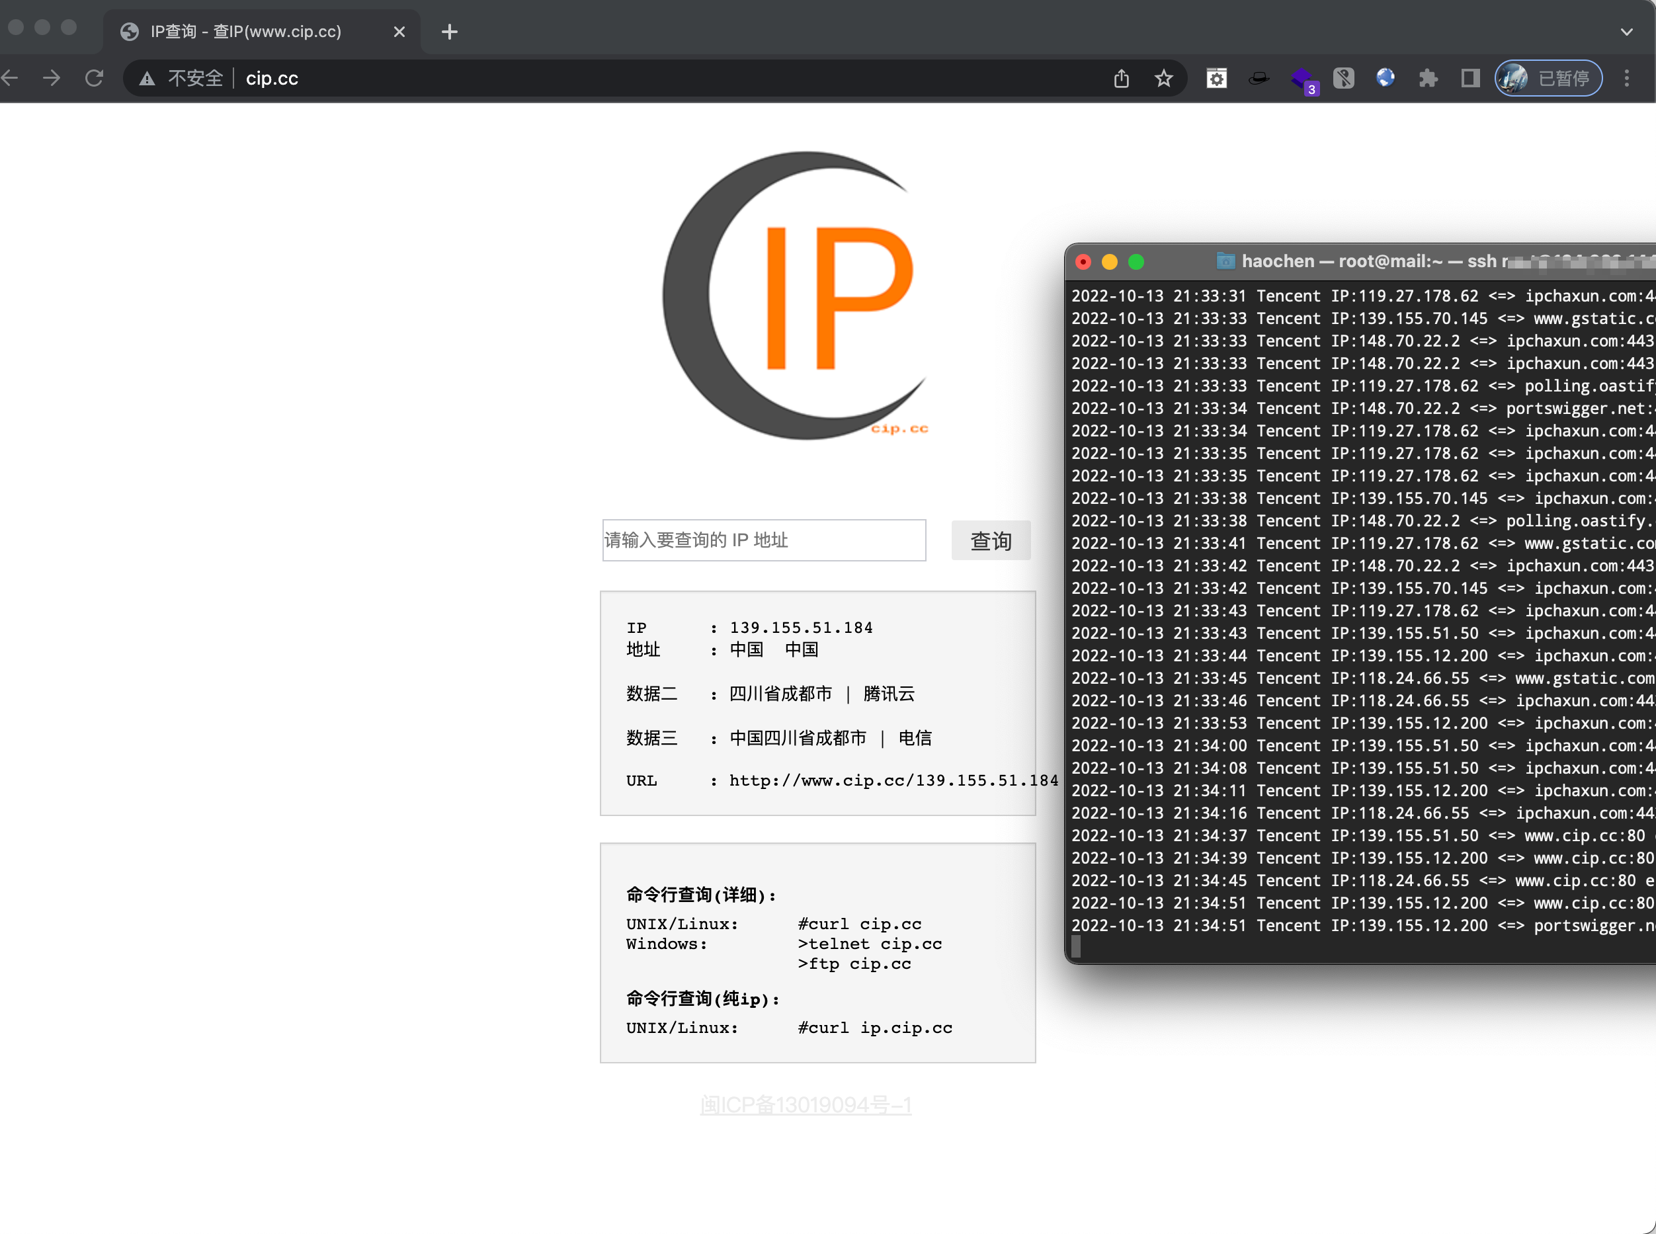Open the hat extension icon
This screenshot has height=1234, width=1656.
click(x=1259, y=79)
